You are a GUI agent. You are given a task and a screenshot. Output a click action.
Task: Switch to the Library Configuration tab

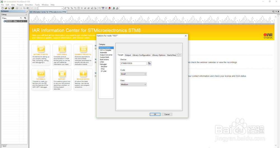tap(141, 55)
